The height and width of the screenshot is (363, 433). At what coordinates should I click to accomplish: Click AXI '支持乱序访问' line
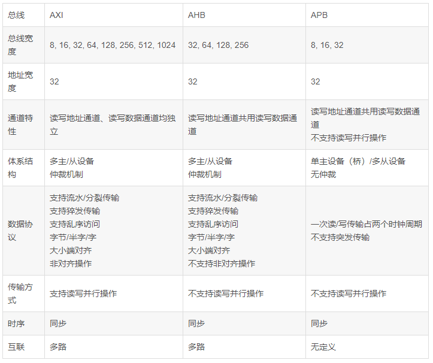click(74, 224)
